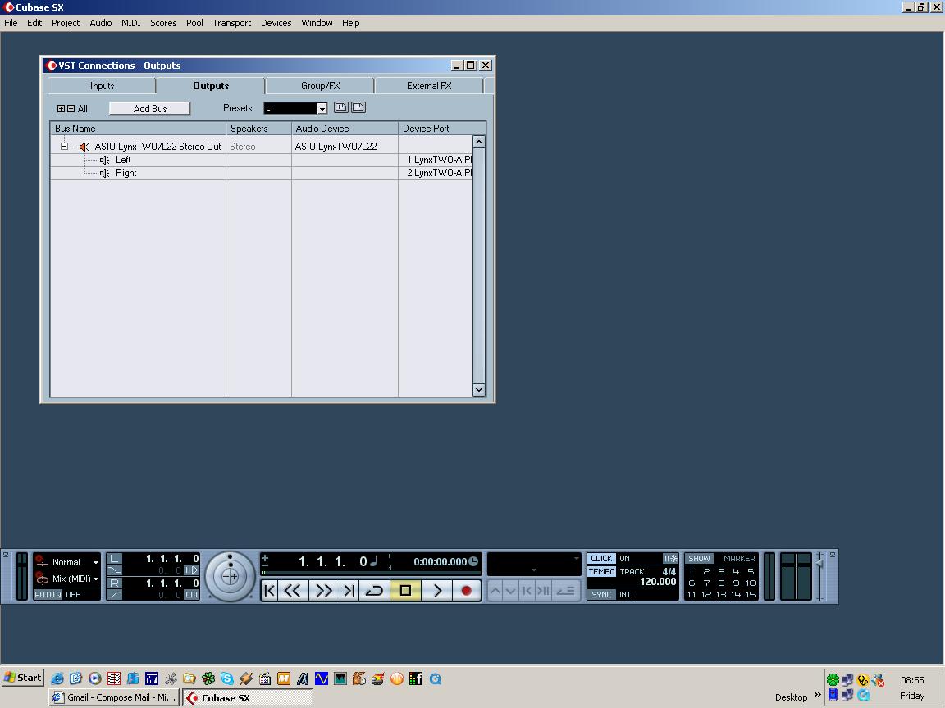Expand all buses plus icon
945x708 pixels.
point(61,109)
